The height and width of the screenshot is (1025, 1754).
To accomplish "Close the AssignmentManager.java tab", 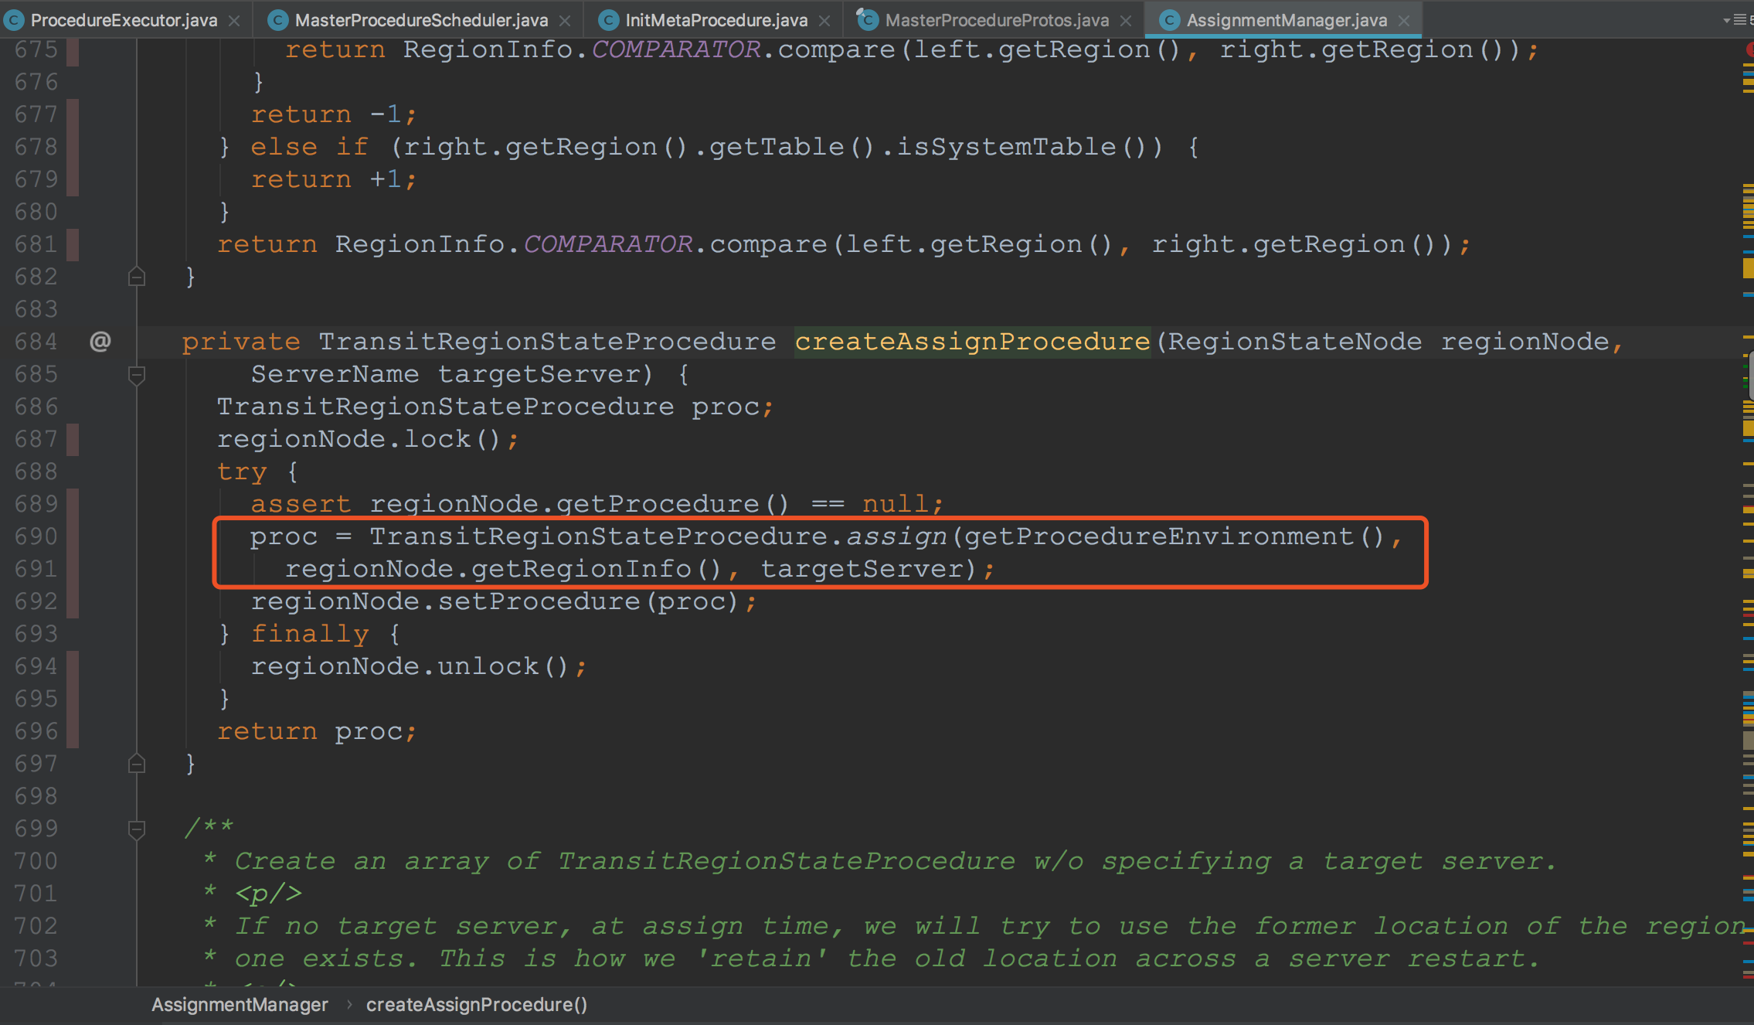I will 1404,21.
